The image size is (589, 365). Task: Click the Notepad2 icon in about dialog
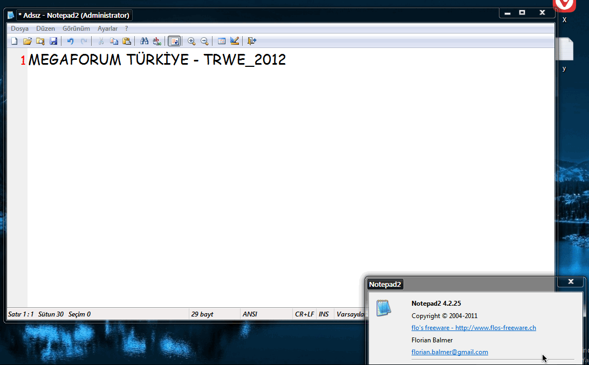click(383, 308)
